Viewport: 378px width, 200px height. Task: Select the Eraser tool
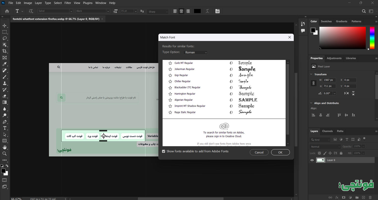tap(5, 96)
